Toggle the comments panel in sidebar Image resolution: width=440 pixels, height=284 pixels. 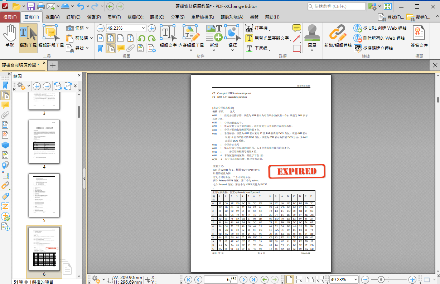pyautogui.click(x=5, y=105)
